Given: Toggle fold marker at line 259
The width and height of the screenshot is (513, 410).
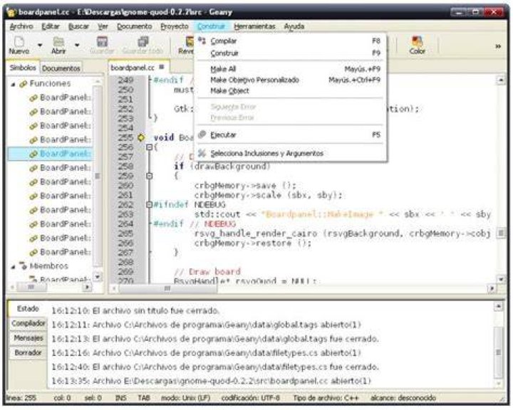Looking at the screenshot, I should pos(149,176).
